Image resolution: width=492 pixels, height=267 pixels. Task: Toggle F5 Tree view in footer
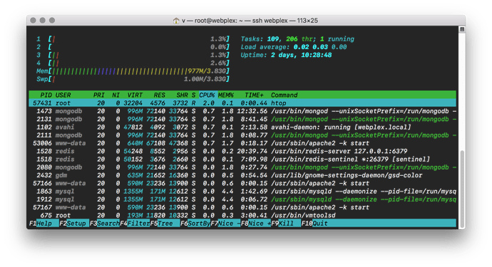point(165,223)
